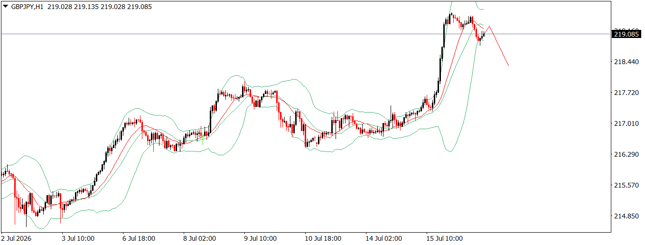
Task: Click the 15 Jul 10:00 time label
Action: coord(445,238)
